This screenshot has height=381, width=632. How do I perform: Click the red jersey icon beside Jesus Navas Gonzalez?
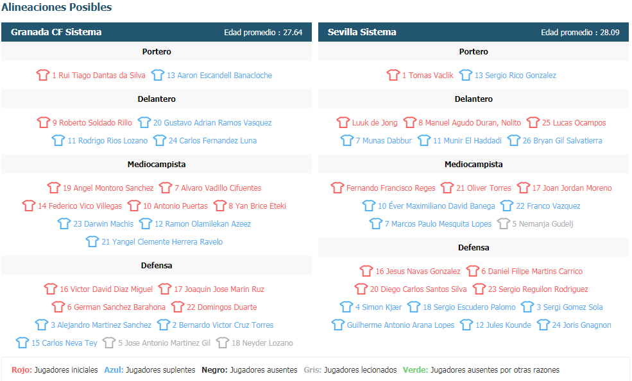tap(366, 271)
